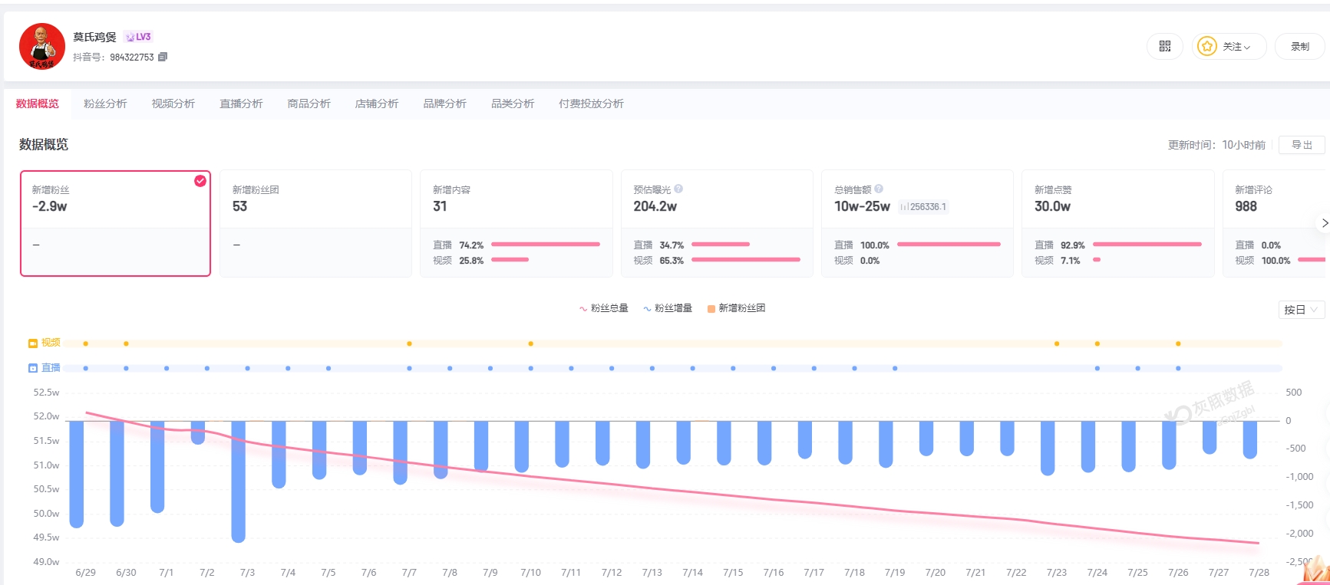Image resolution: width=1330 pixels, height=585 pixels.
Task: Click the star follow icon
Action: [x=1207, y=47]
